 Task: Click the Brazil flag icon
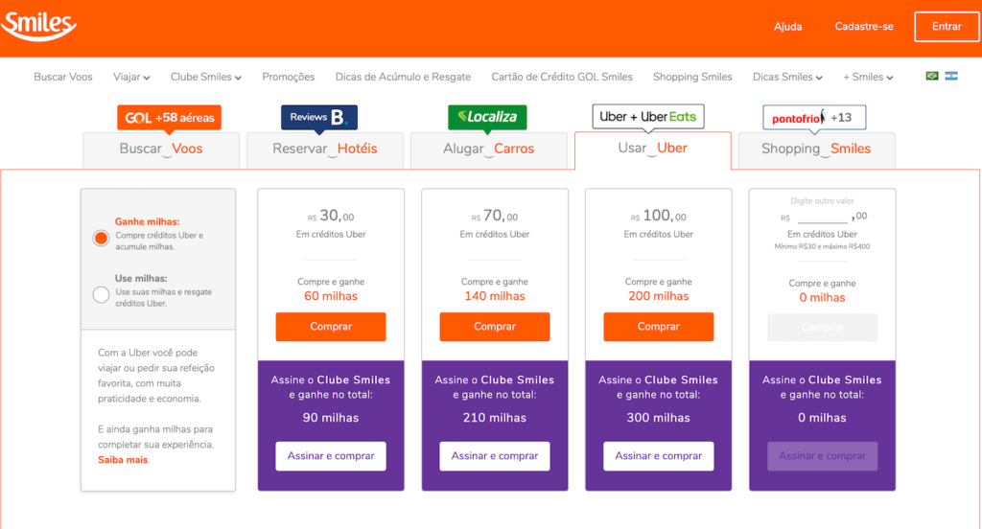point(932,76)
